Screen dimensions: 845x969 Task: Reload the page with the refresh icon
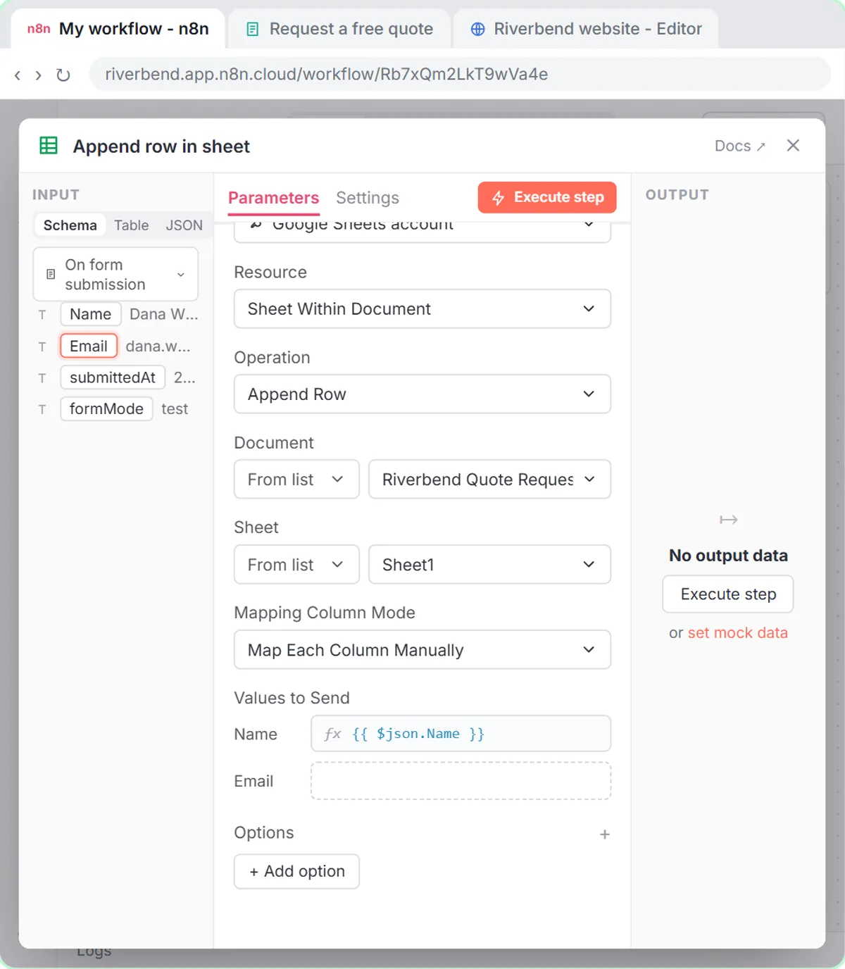click(63, 75)
